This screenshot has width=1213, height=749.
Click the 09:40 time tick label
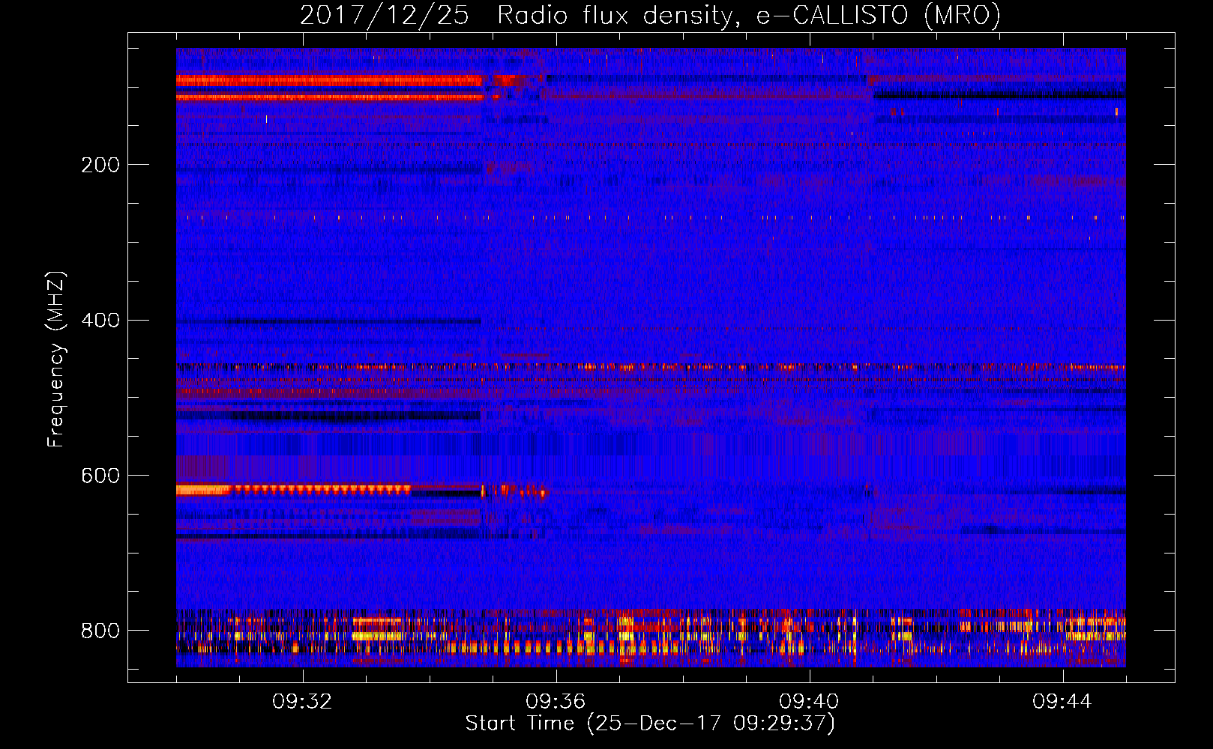[x=809, y=702]
